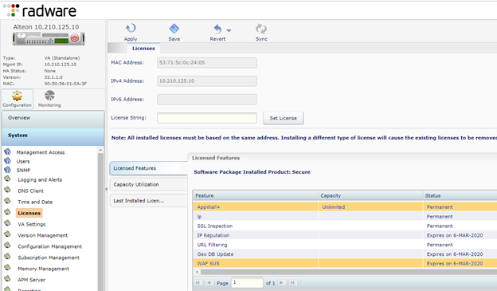Click the Set License button
The height and width of the screenshot is (291, 497).
[x=283, y=118]
